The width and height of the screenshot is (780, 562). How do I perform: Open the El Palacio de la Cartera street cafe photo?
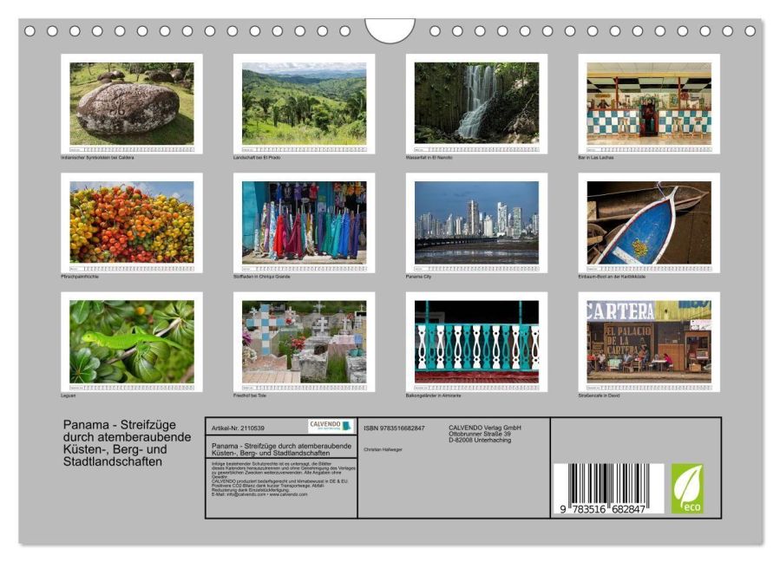[649, 342]
